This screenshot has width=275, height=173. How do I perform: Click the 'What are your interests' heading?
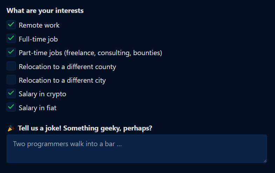tap(45, 11)
